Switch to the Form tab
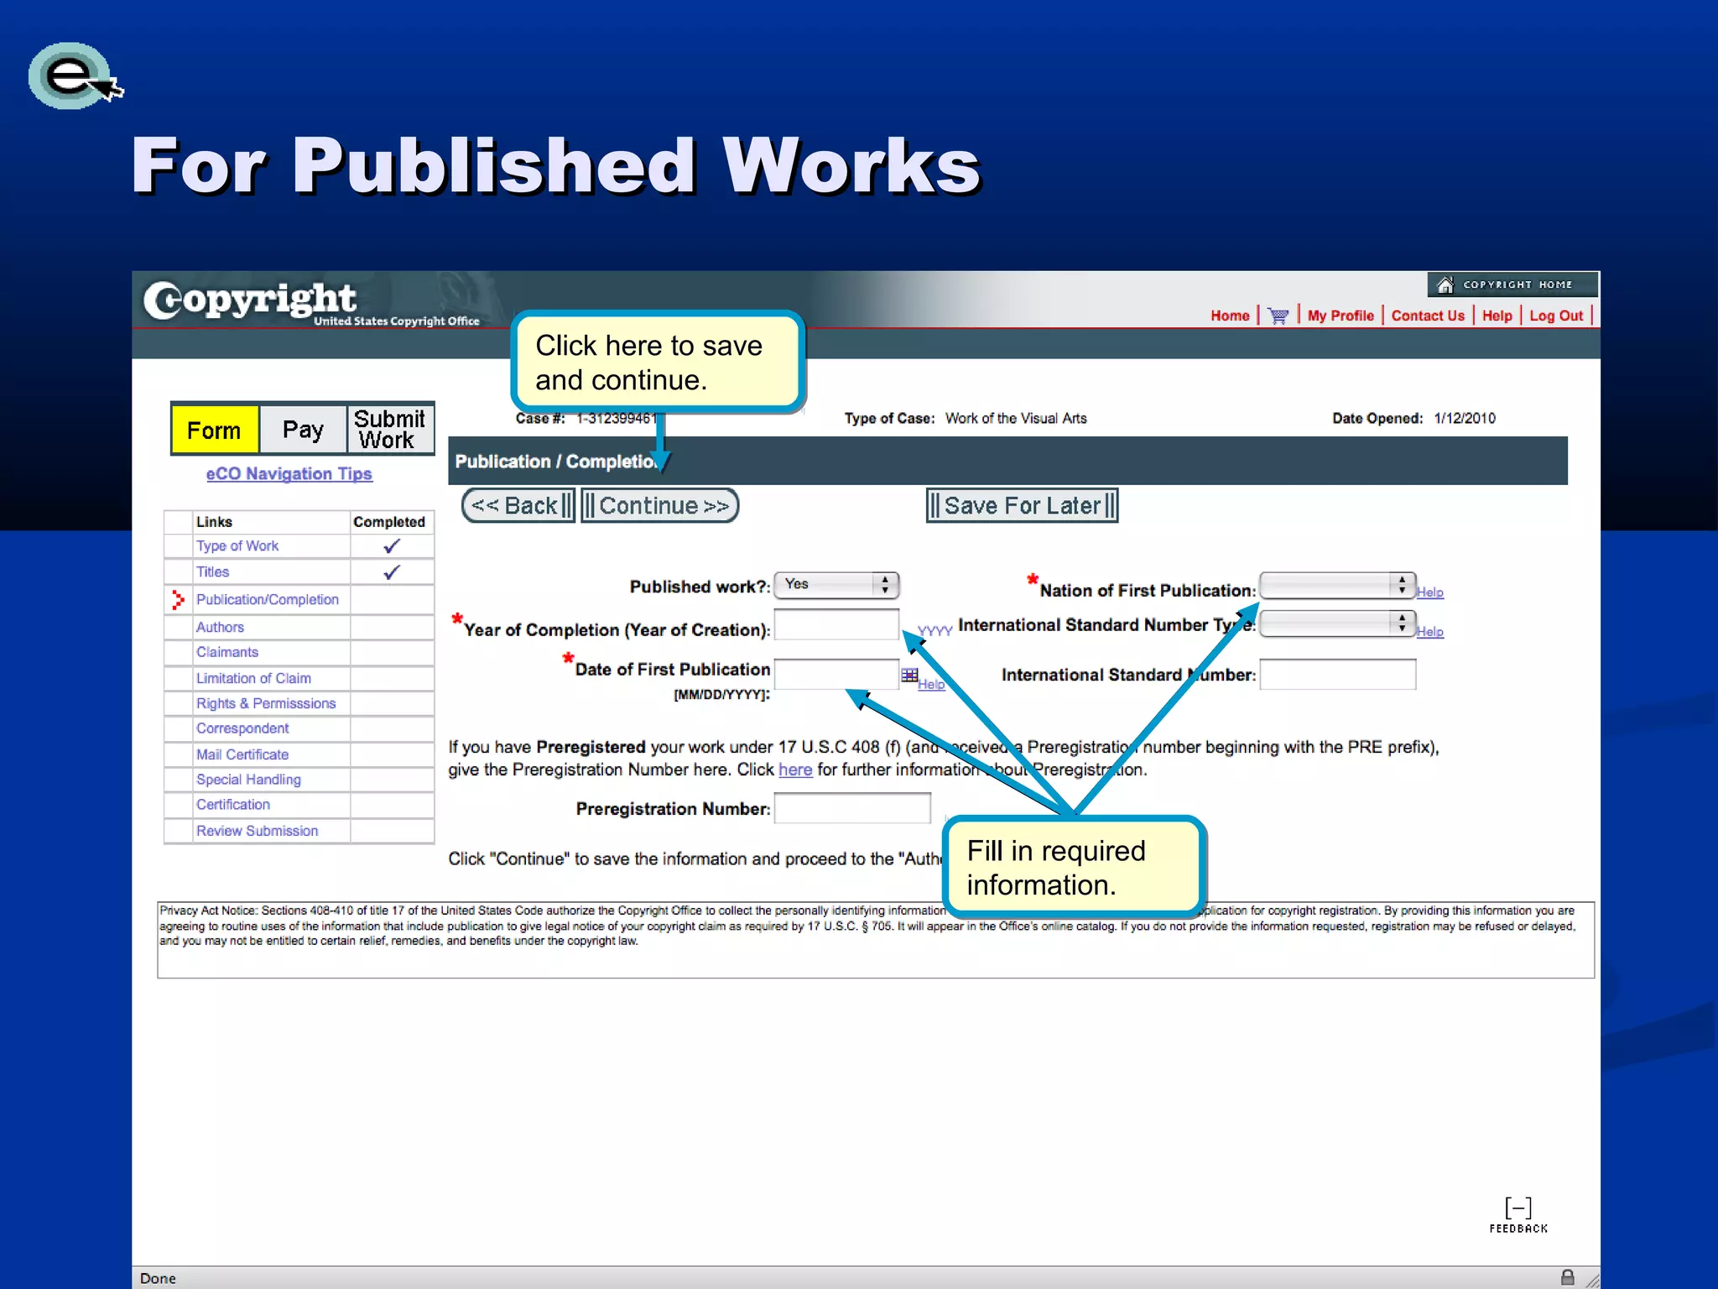The height and width of the screenshot is (1289, 1718). [214, 430]
